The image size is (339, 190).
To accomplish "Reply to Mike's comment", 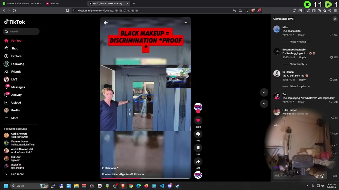I will pos(301,35).
